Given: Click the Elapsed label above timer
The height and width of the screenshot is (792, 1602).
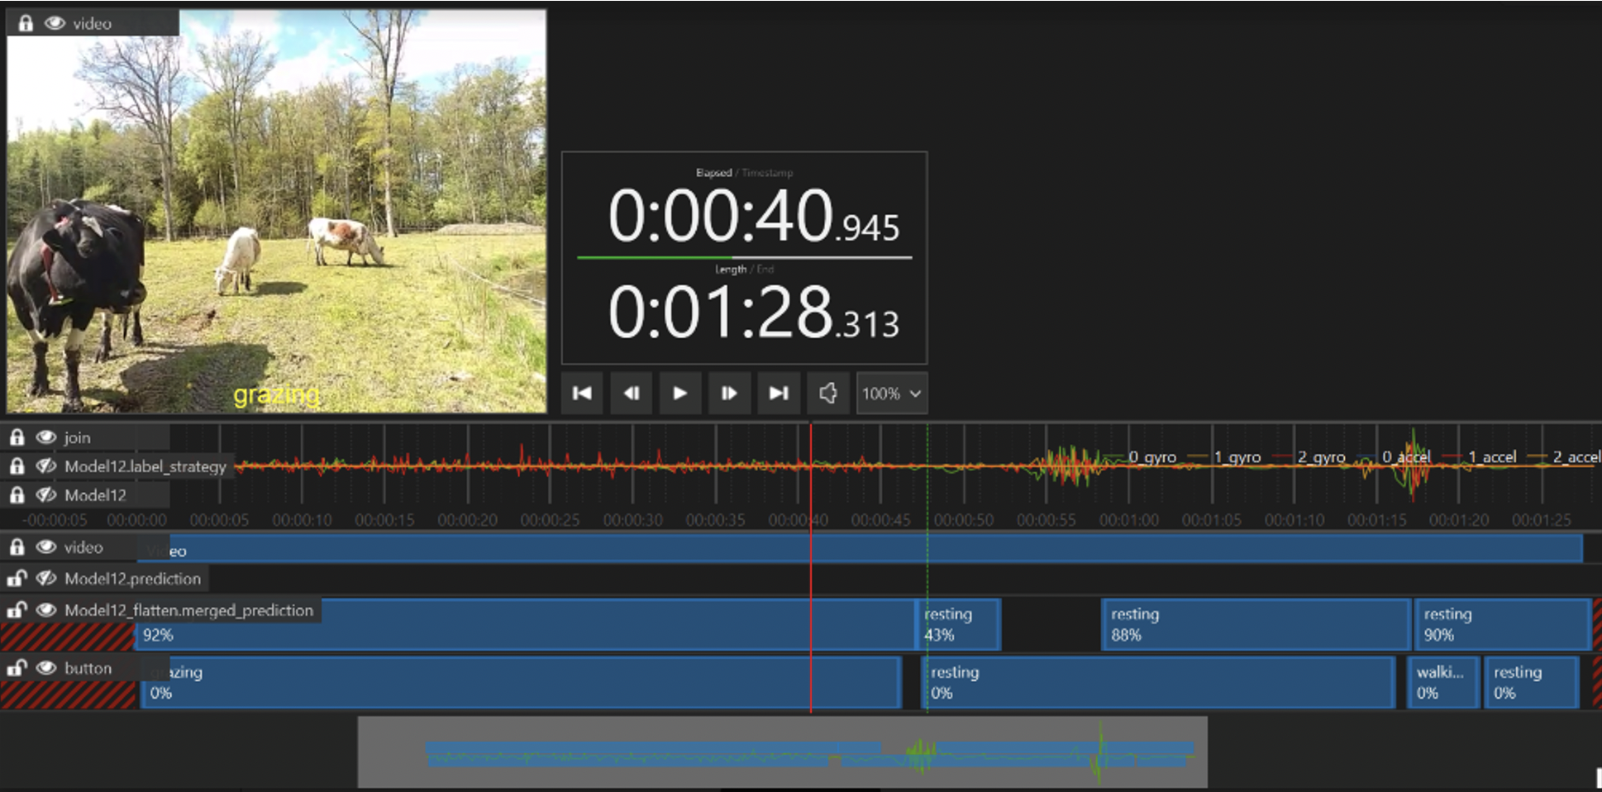Looking at the screenshot, I should (713, 173).
